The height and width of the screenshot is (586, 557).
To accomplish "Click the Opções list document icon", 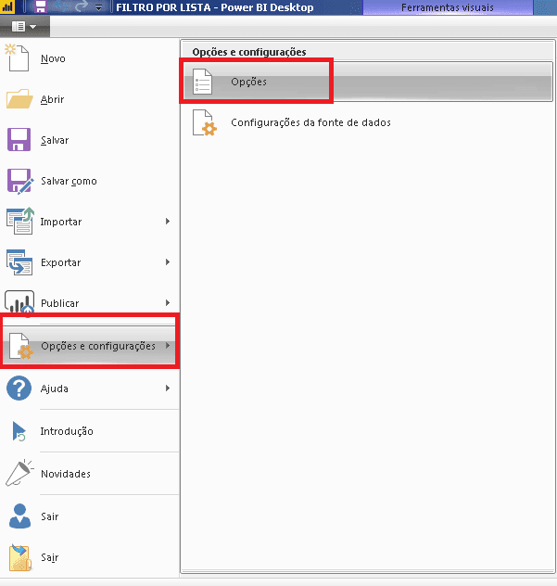I will pyautogui.click(x=202, y=82).
